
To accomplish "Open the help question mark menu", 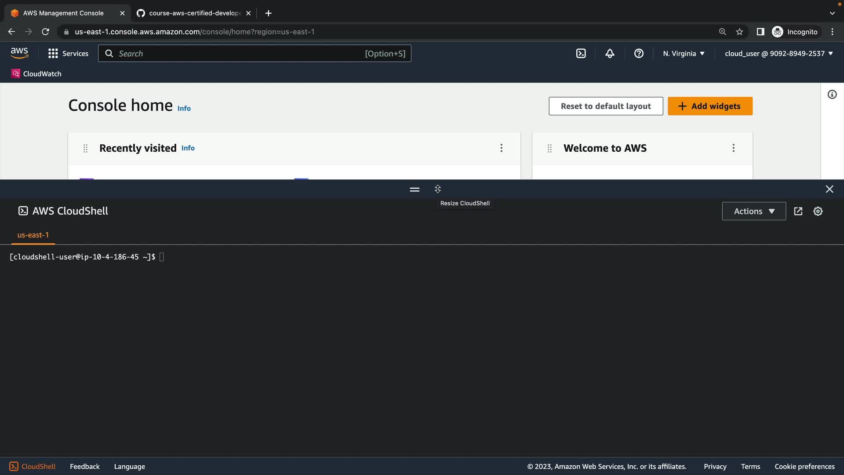I will pos(639,53).
